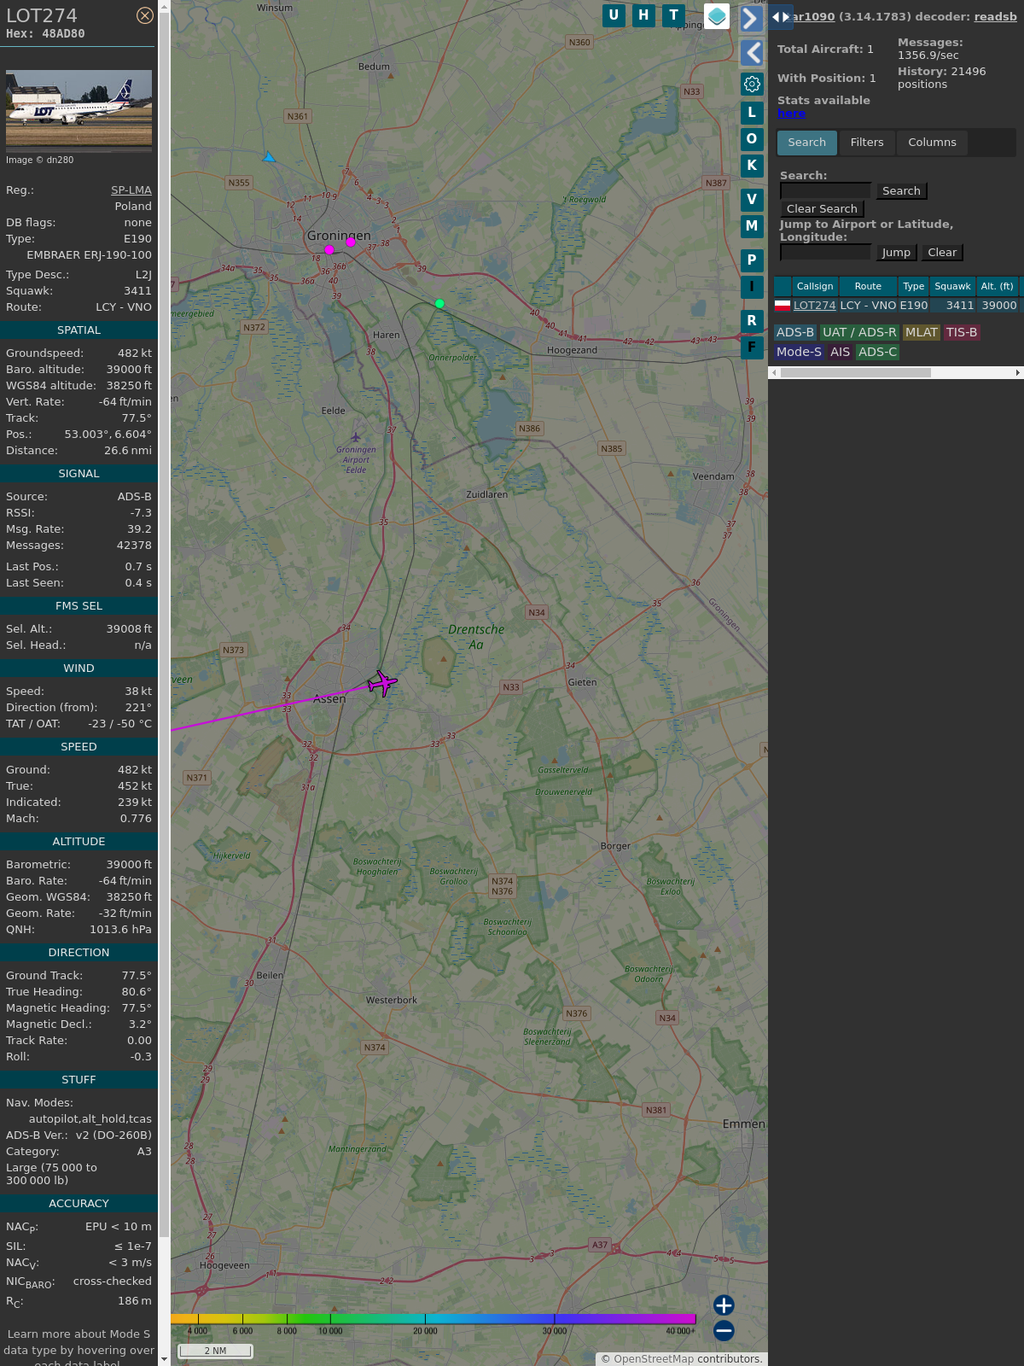Viewport: 1024px width, 1366px height.
Task: Click the Hex: 48AD80 text
Action: [45, 34]
